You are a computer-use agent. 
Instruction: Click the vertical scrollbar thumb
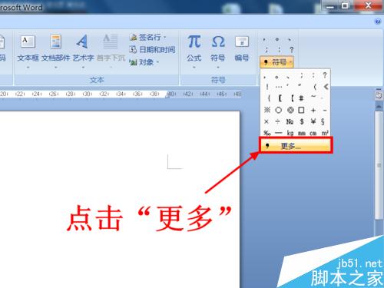(x=379, y=165)
